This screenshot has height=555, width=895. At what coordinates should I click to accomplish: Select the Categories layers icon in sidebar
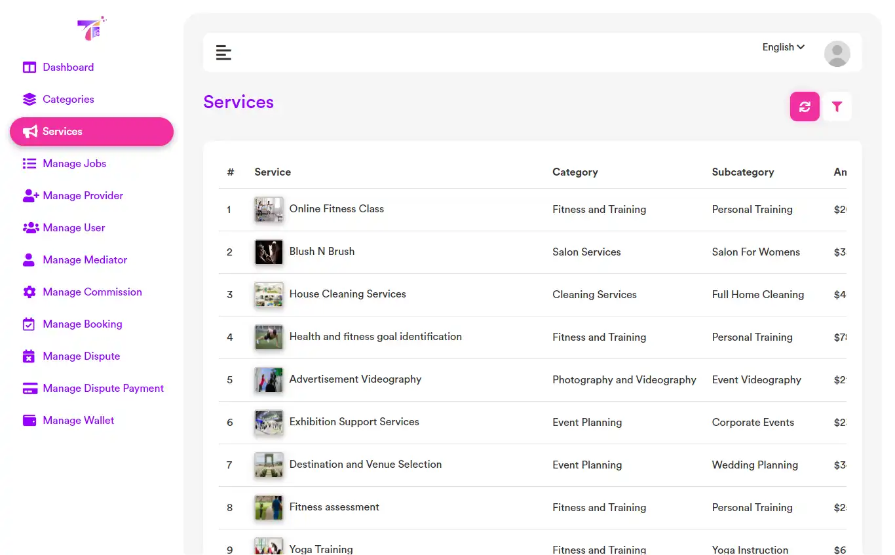pyautogui.click(x=29, y=99)
